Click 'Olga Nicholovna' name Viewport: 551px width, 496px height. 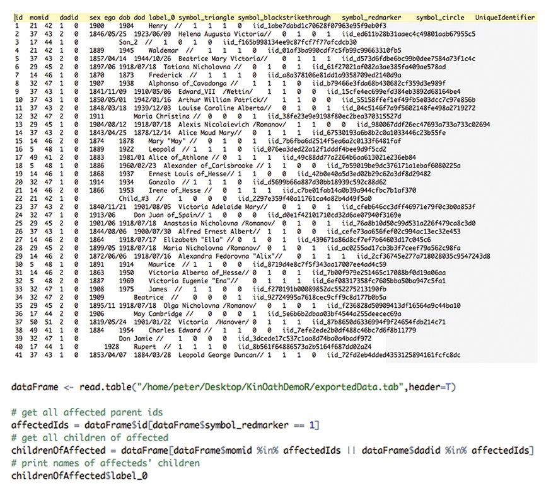191,306
